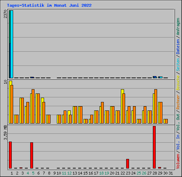Click the 'Vol. Out' legend label
182x177 pixels.
point(178,122)
